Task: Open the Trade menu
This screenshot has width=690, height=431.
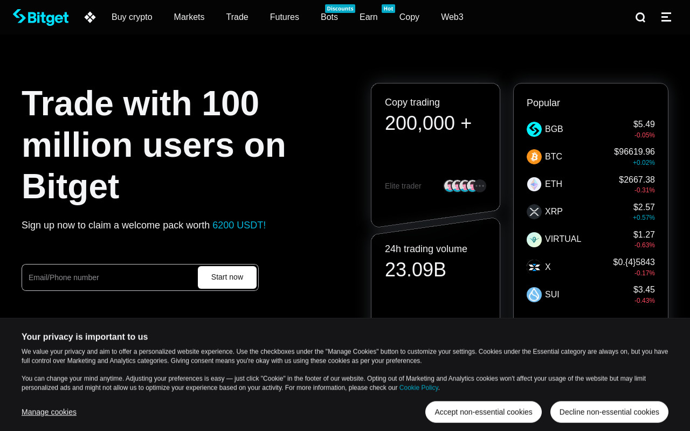Action: click(x=237, y=17)
